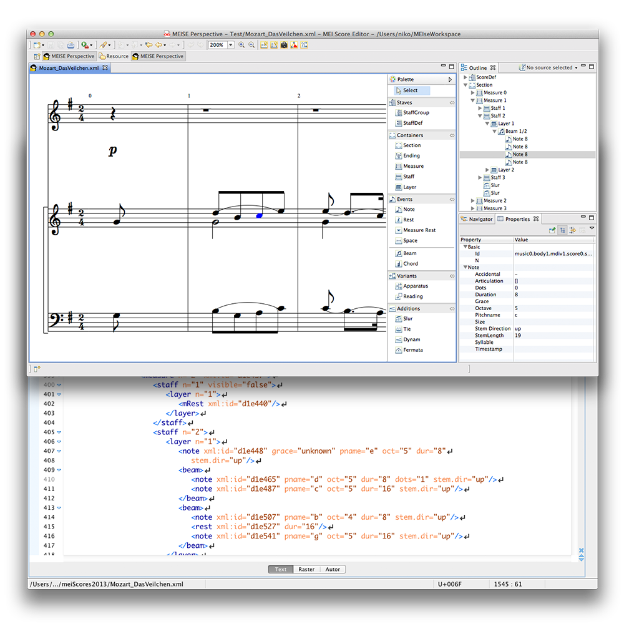Collapse the Beam 1/2 outline node
The height and width of the screenshot is (624, 624).
point(495,132)
